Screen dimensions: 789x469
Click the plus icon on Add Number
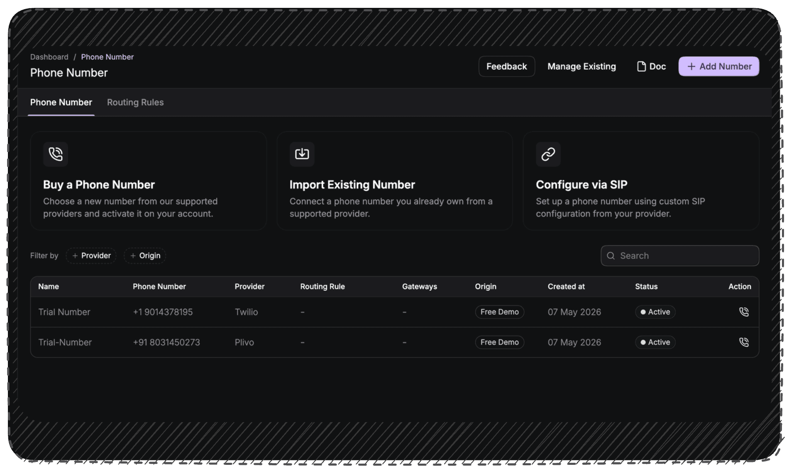[x=691, y=66]
